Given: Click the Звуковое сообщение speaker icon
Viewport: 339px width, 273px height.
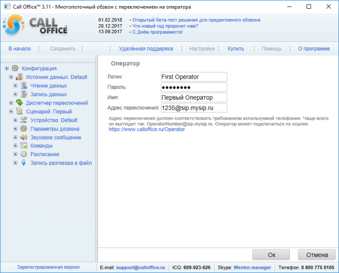Looking at the screenshot, I should pos(24,137).
